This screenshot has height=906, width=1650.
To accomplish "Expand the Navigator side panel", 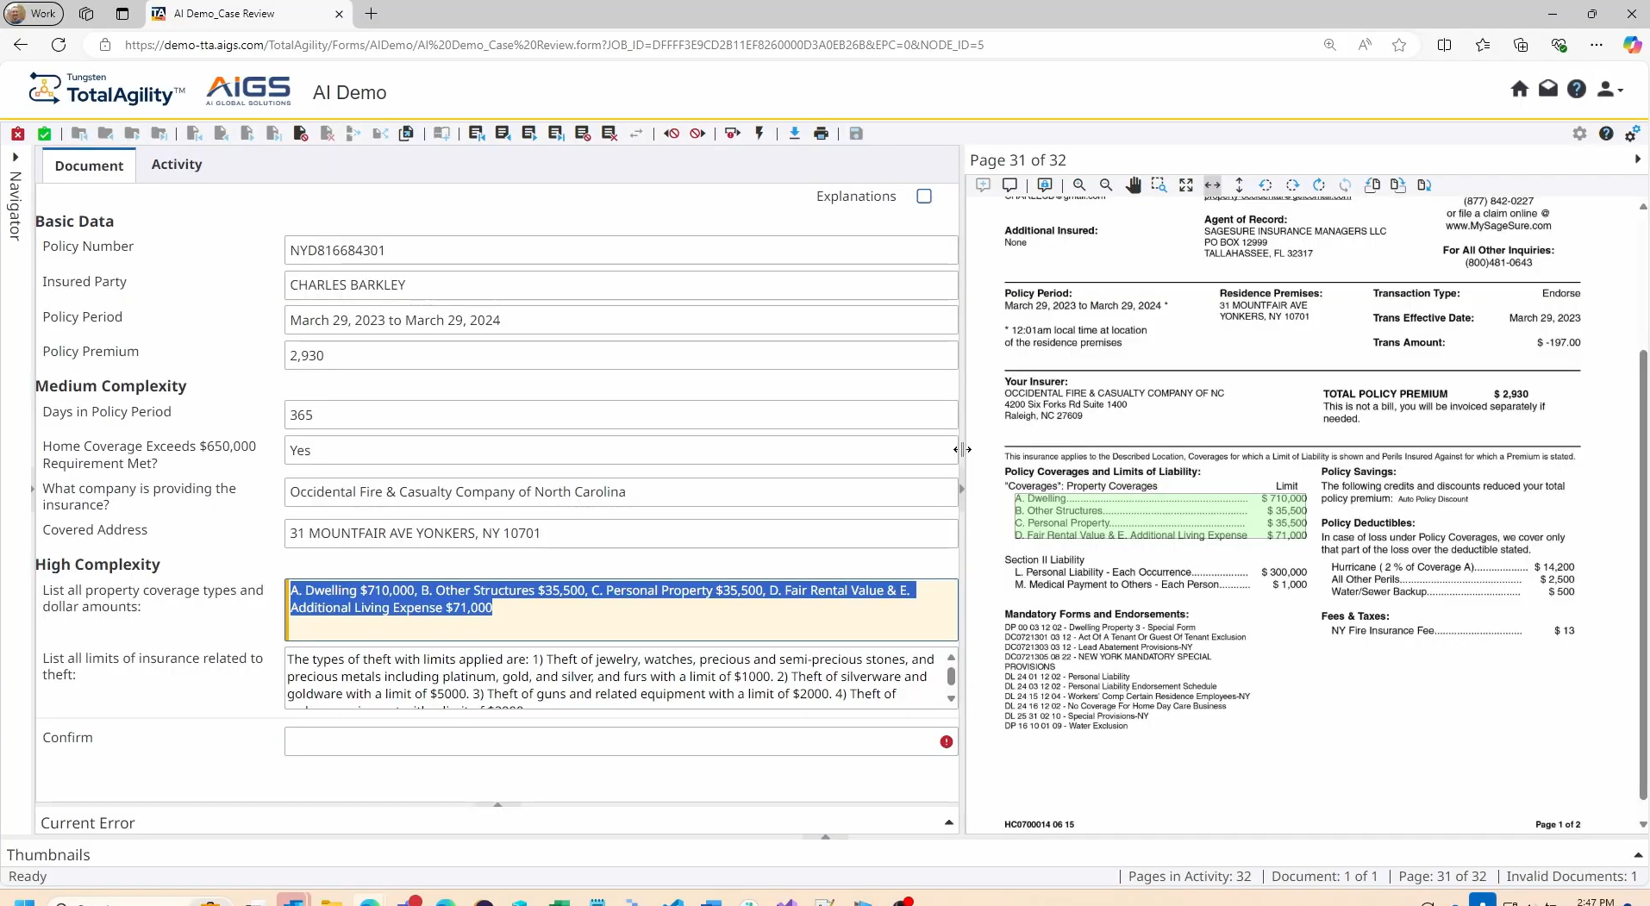I will pyautogui.click(x=15, y=158).
